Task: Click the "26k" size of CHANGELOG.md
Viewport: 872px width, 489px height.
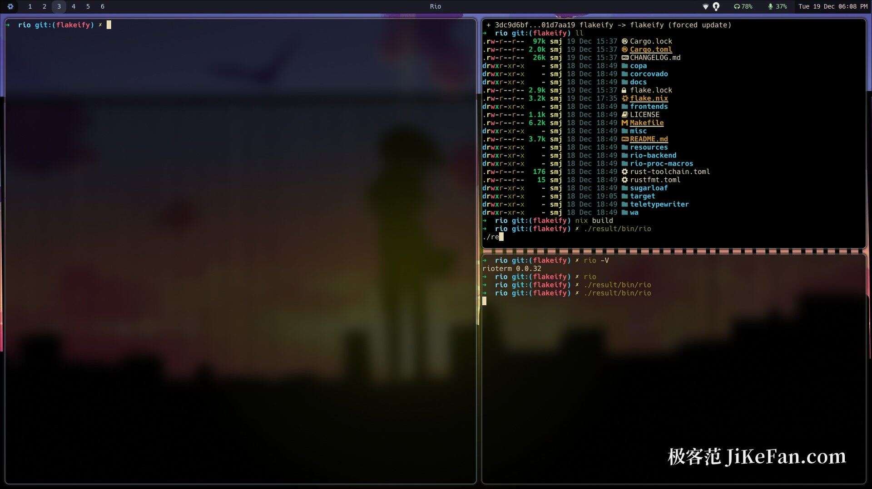Action: [539, 58]
